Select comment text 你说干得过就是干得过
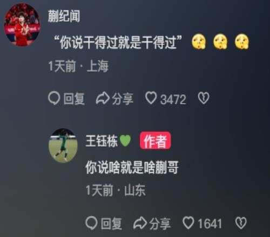 (118, 43)
